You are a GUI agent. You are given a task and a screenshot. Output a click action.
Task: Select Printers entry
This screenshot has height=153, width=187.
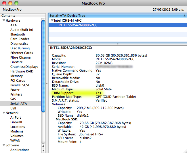tap(16, 94)
